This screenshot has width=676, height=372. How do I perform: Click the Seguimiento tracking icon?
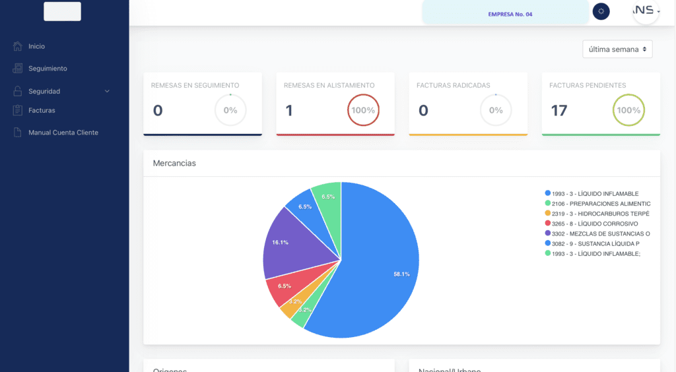[x=18, y=69]
